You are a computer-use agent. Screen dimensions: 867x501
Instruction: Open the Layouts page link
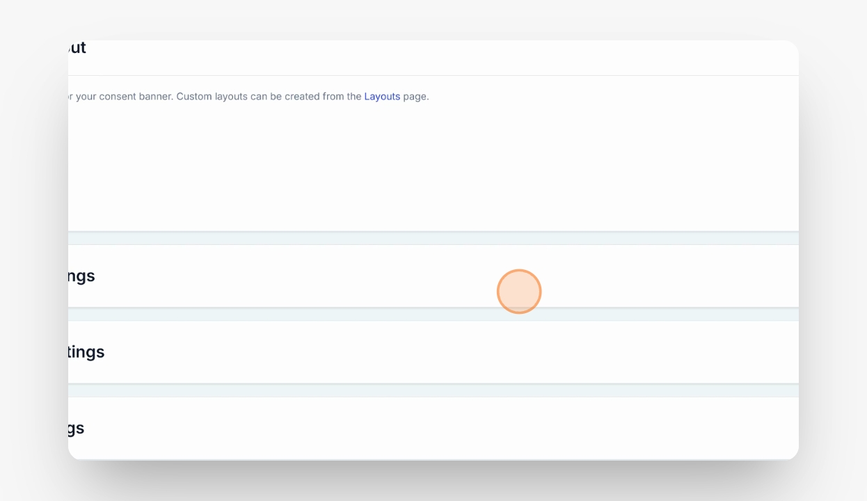382,97
